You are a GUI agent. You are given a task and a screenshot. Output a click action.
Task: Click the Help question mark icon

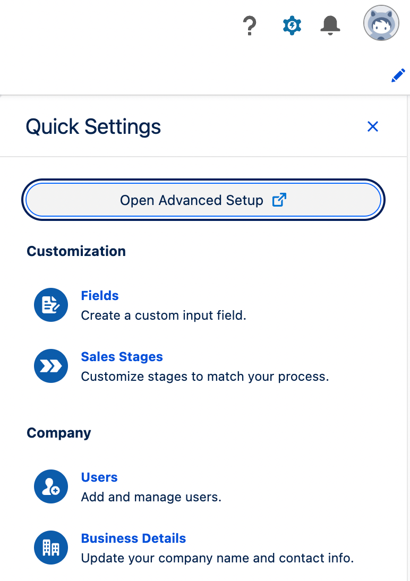tap(249, 25)
